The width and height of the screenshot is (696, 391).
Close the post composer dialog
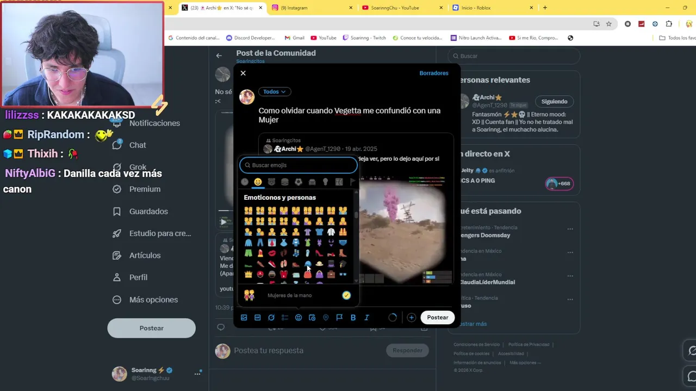click(243, 73)
